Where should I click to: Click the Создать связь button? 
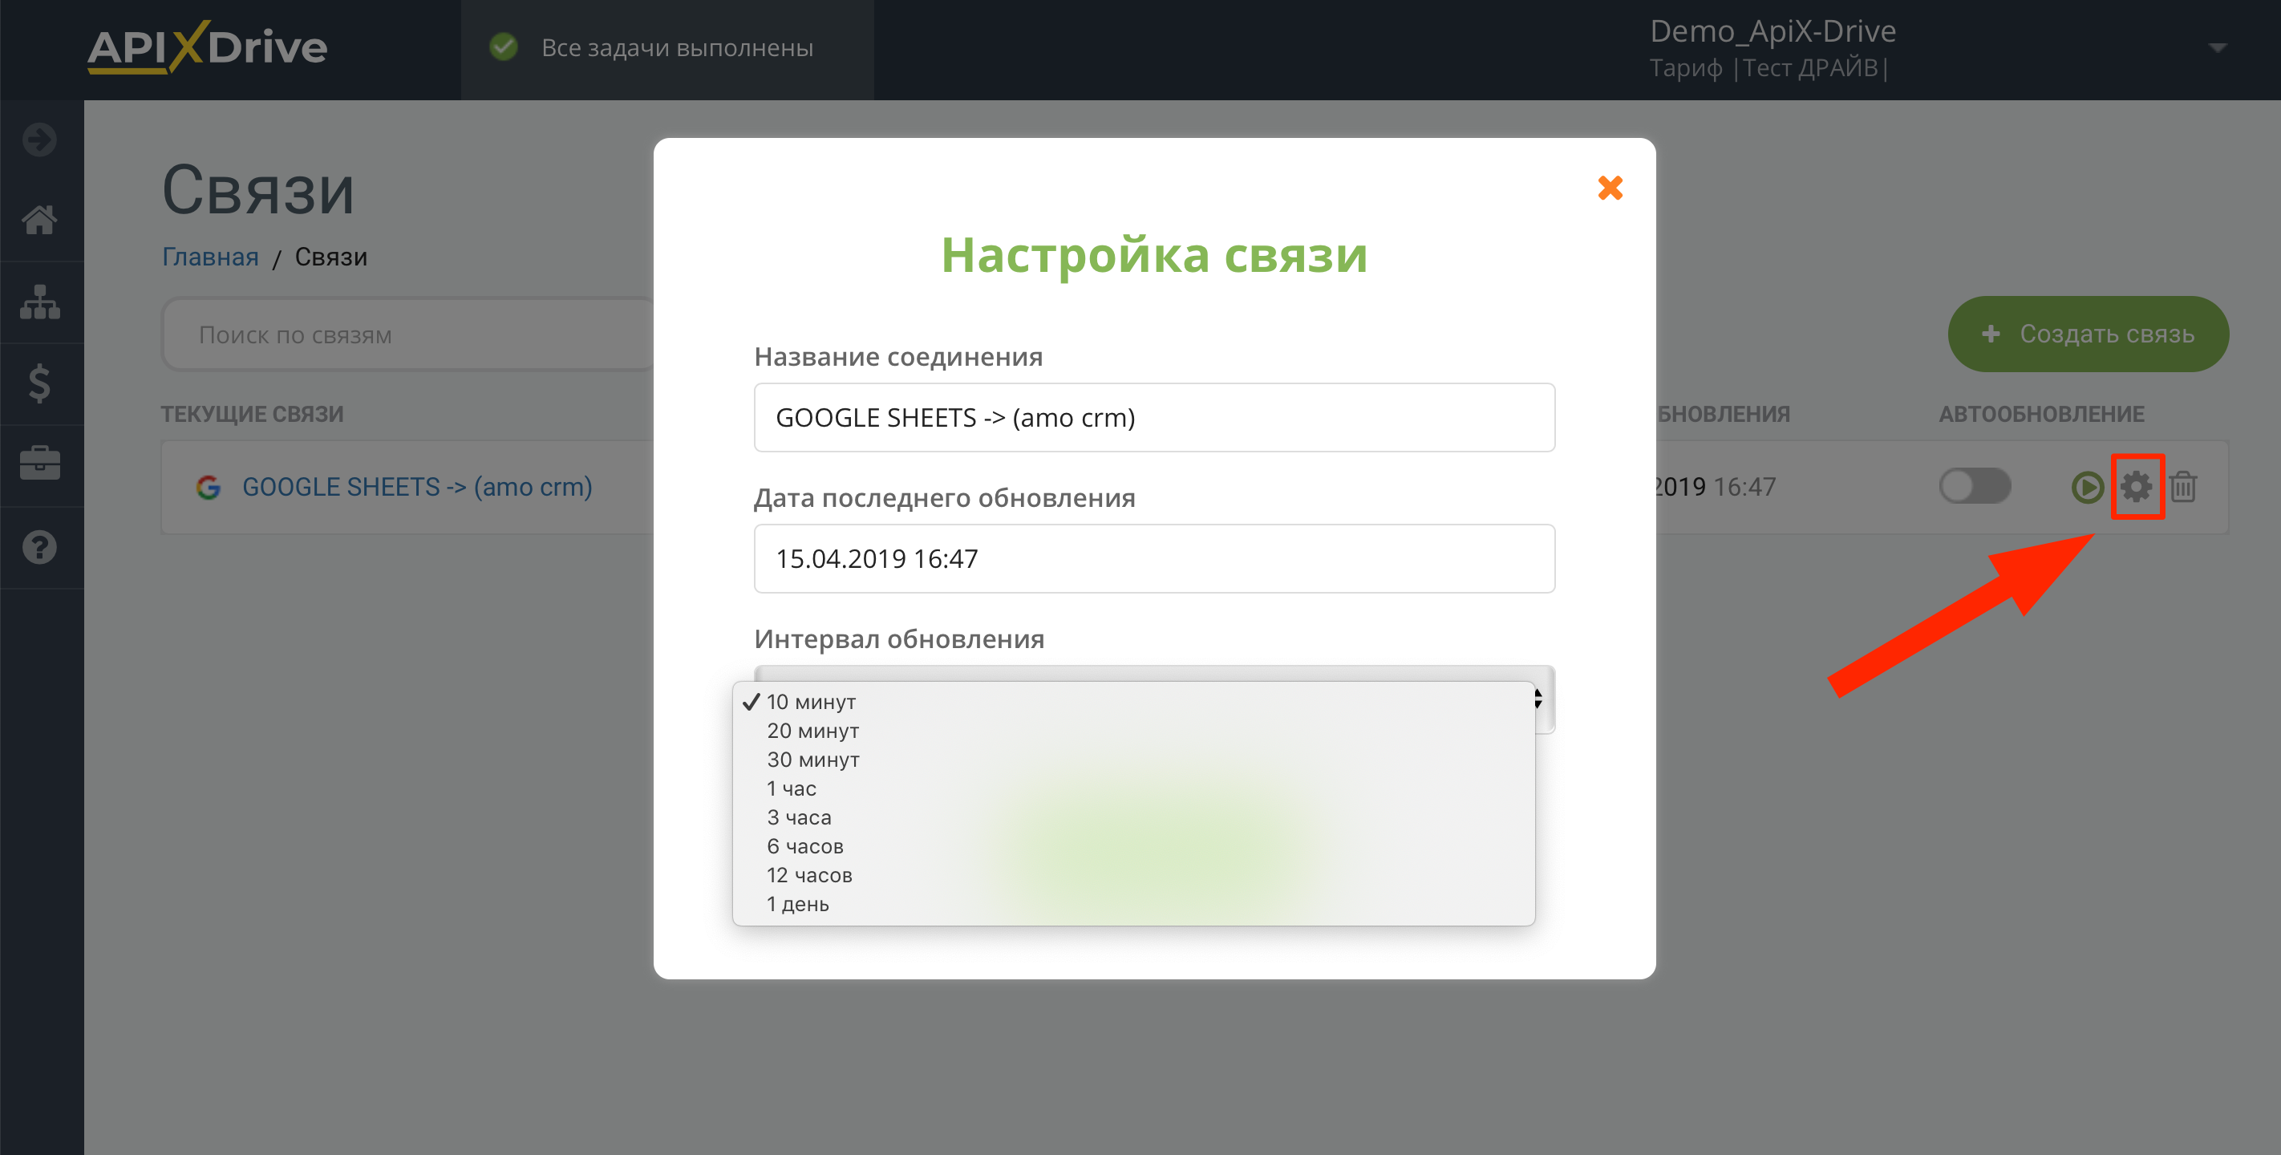2088,334
